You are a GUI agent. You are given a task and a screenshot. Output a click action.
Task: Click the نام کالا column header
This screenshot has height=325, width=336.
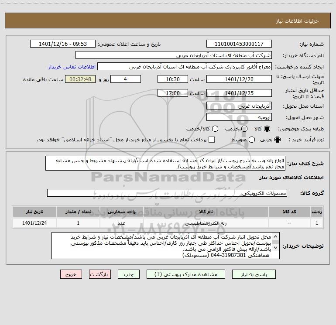coord(206,212)
